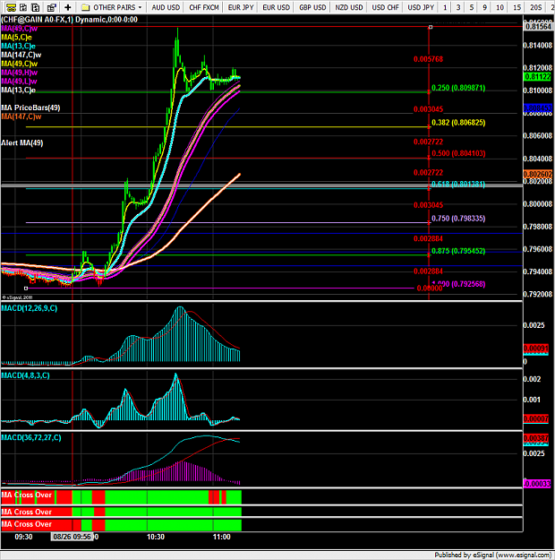Viewport: 555px width, 560px height.
Task: Set interval to 1 minute
Action: click(445, 7)
